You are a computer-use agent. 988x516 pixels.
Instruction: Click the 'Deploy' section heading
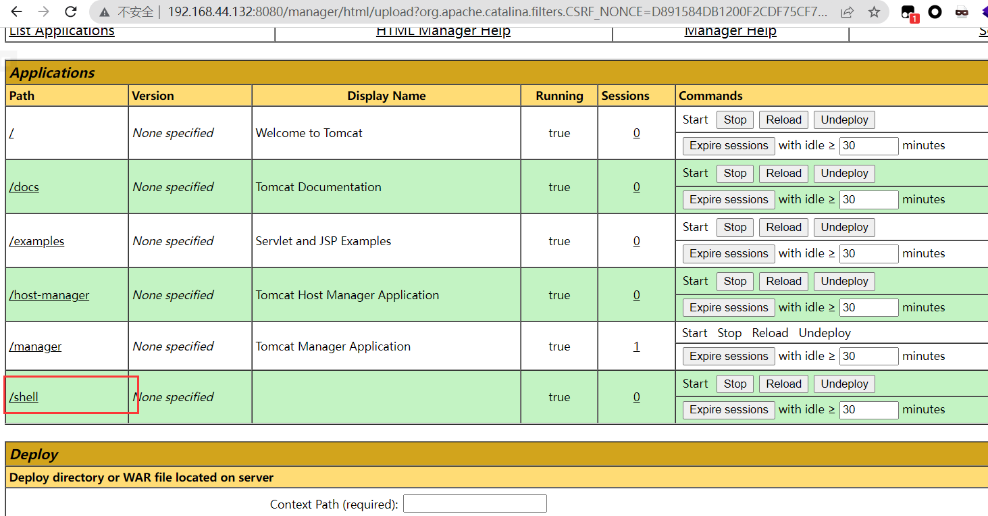(34, 455)
